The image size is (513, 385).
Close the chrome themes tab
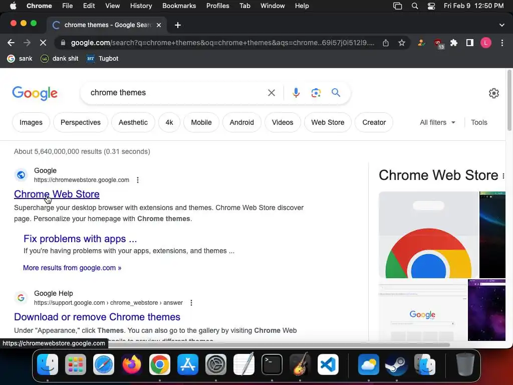159,25
